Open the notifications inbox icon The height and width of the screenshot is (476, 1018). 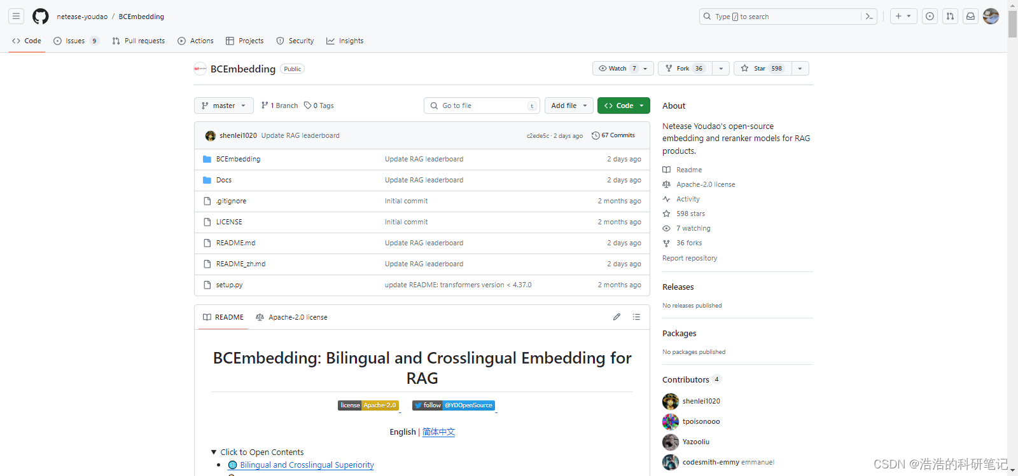click(x=970, y=17)
